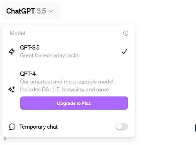
Task: Choose the GPT-4 model option
Action: point(28,74)
